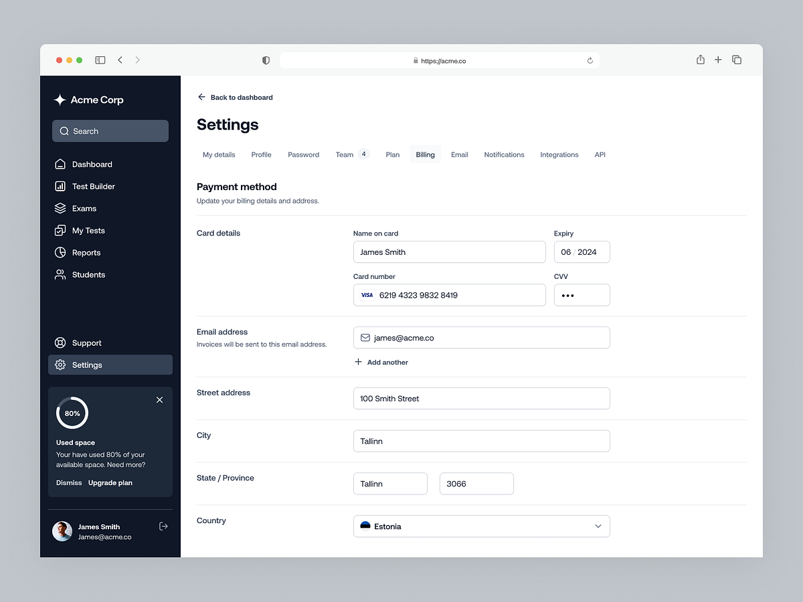Image resolution: width=803 pixels, height=602 pixels.
Task: Expand the card Expiry selector
Action: point(582,252)
